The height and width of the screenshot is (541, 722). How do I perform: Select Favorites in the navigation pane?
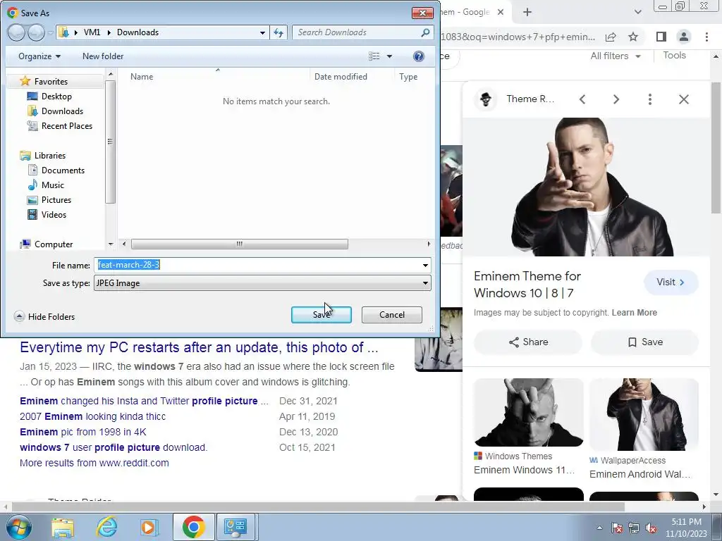[x=51, y=82]
